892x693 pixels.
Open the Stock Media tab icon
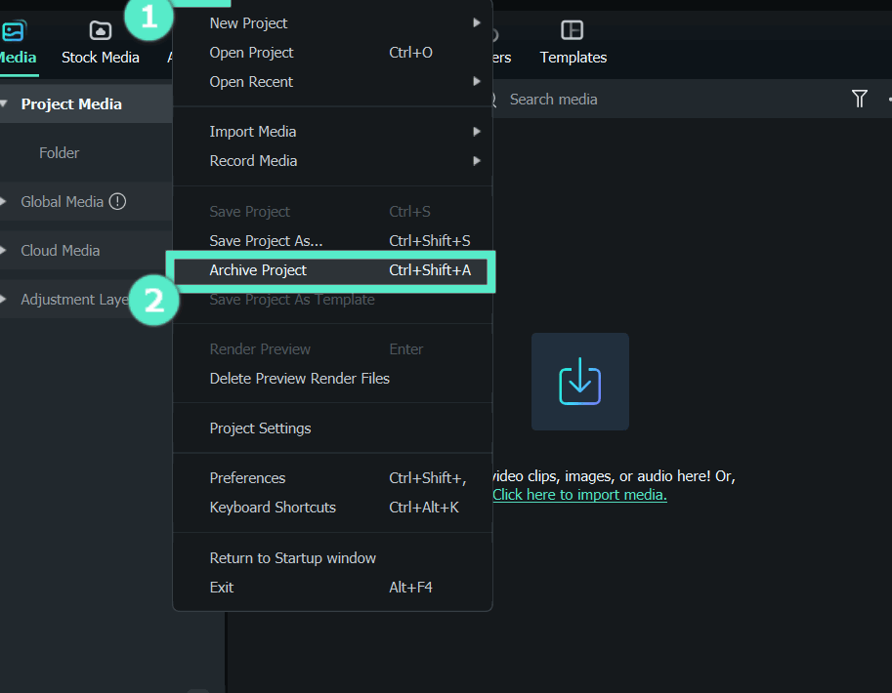tap(101, 30)
